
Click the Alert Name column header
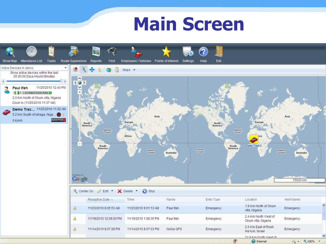[x=302, y=200]
